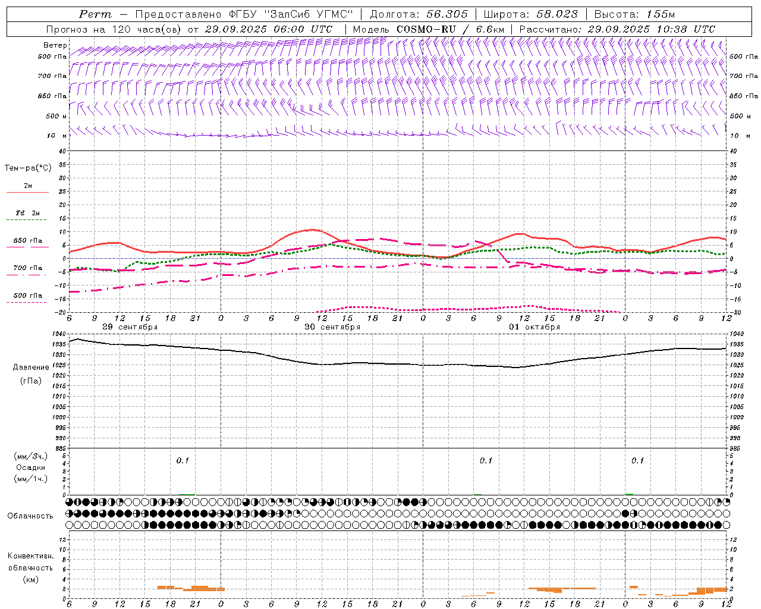Viewport: 761px width, 609px height.
Task: Select the "Высота: 155м" header text
Action: pos(634,14)
